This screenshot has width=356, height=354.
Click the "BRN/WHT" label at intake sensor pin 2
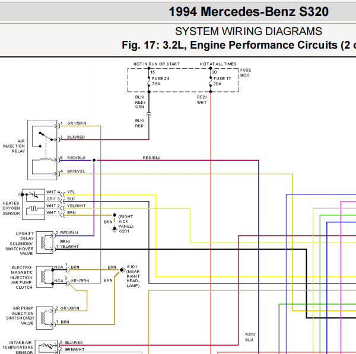(x=75, y=349)
